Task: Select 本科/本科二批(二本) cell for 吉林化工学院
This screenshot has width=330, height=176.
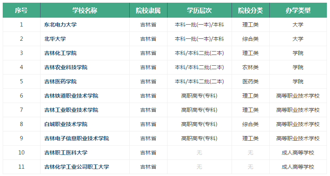Action: point(200,53)
